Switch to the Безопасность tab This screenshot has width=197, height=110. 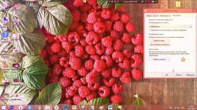[x=165, y=16]
